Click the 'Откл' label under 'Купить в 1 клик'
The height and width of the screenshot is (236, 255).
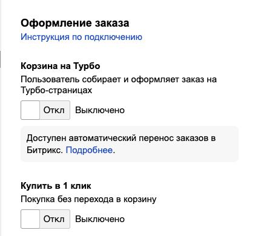pos(54,219)
